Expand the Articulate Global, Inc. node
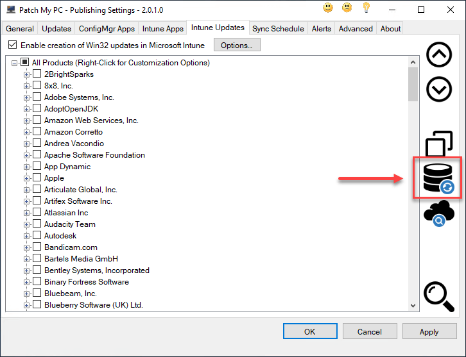This screenshot has width=466, height=357. [26, 190]
